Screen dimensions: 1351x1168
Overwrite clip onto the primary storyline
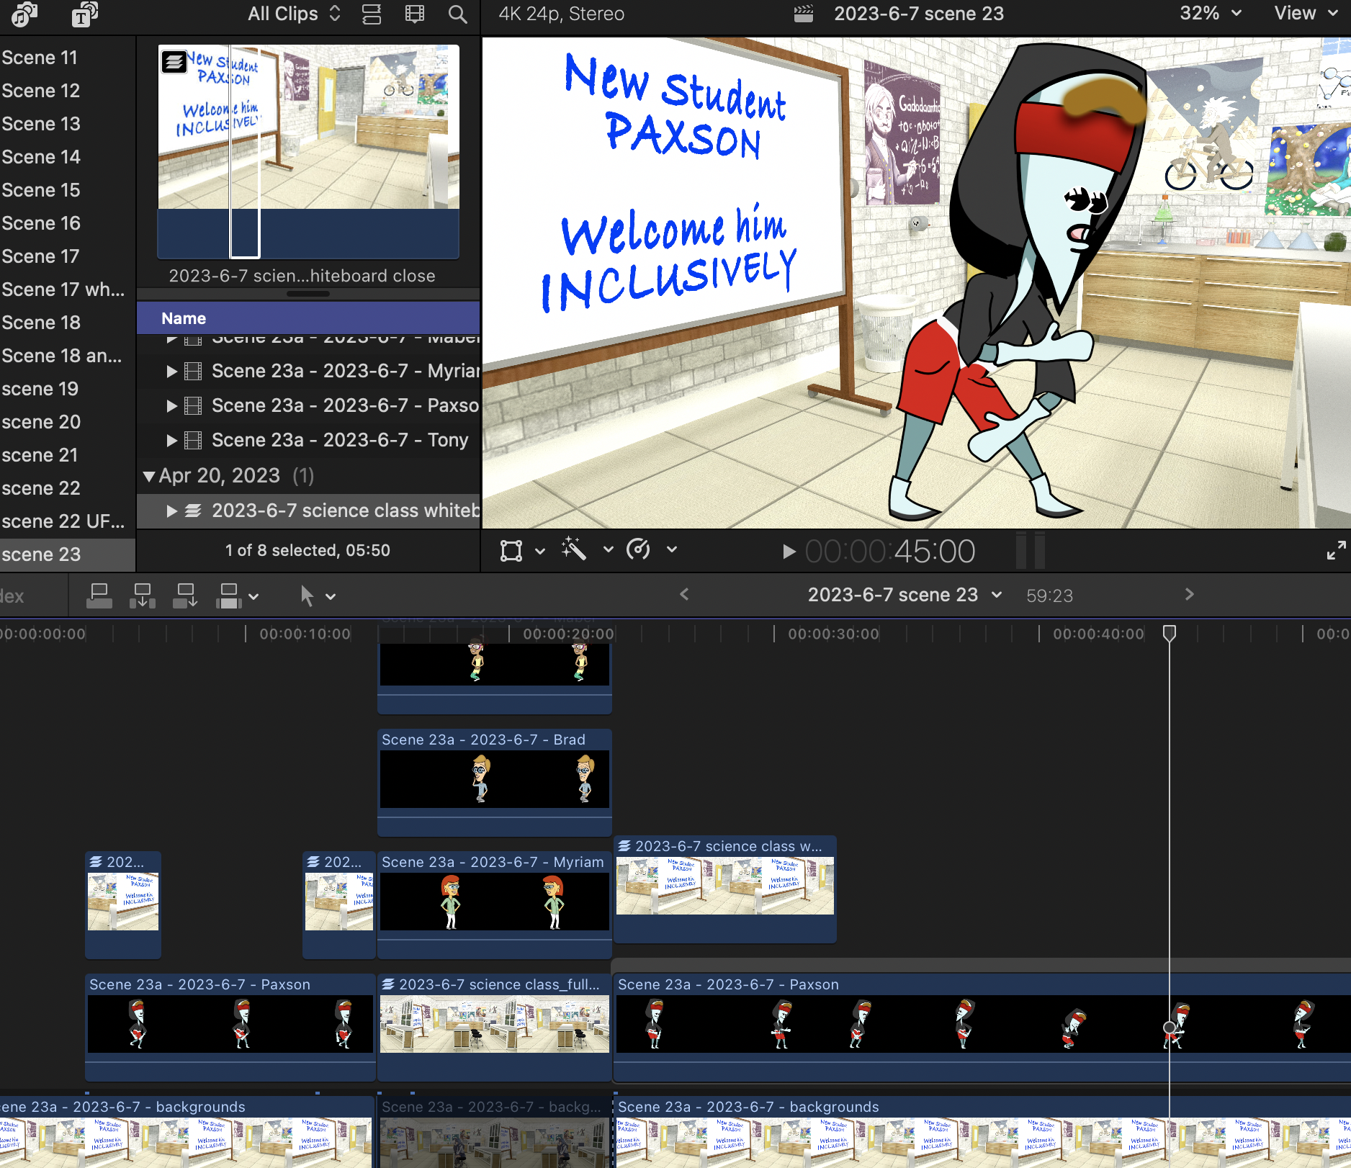click(229, 596)
